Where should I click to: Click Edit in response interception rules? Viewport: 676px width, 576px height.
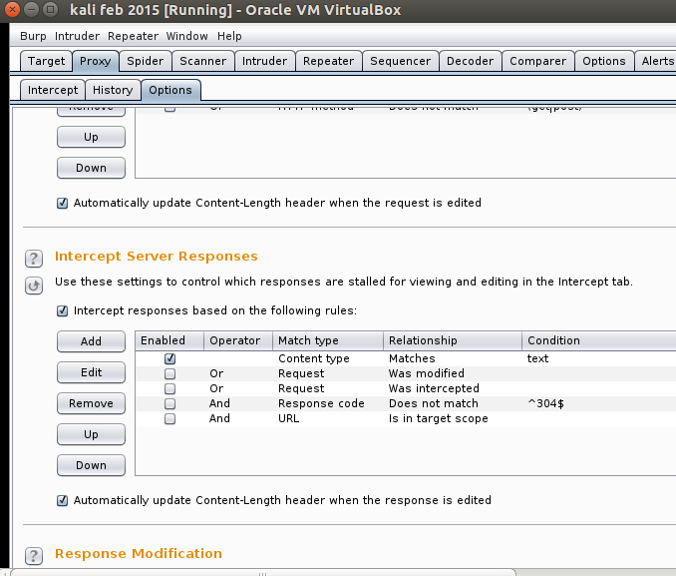click(x=91, y=372)
